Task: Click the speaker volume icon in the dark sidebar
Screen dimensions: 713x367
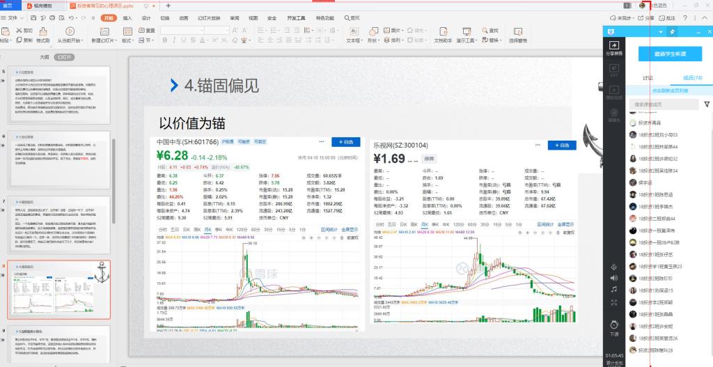Action: coord(614,278)
